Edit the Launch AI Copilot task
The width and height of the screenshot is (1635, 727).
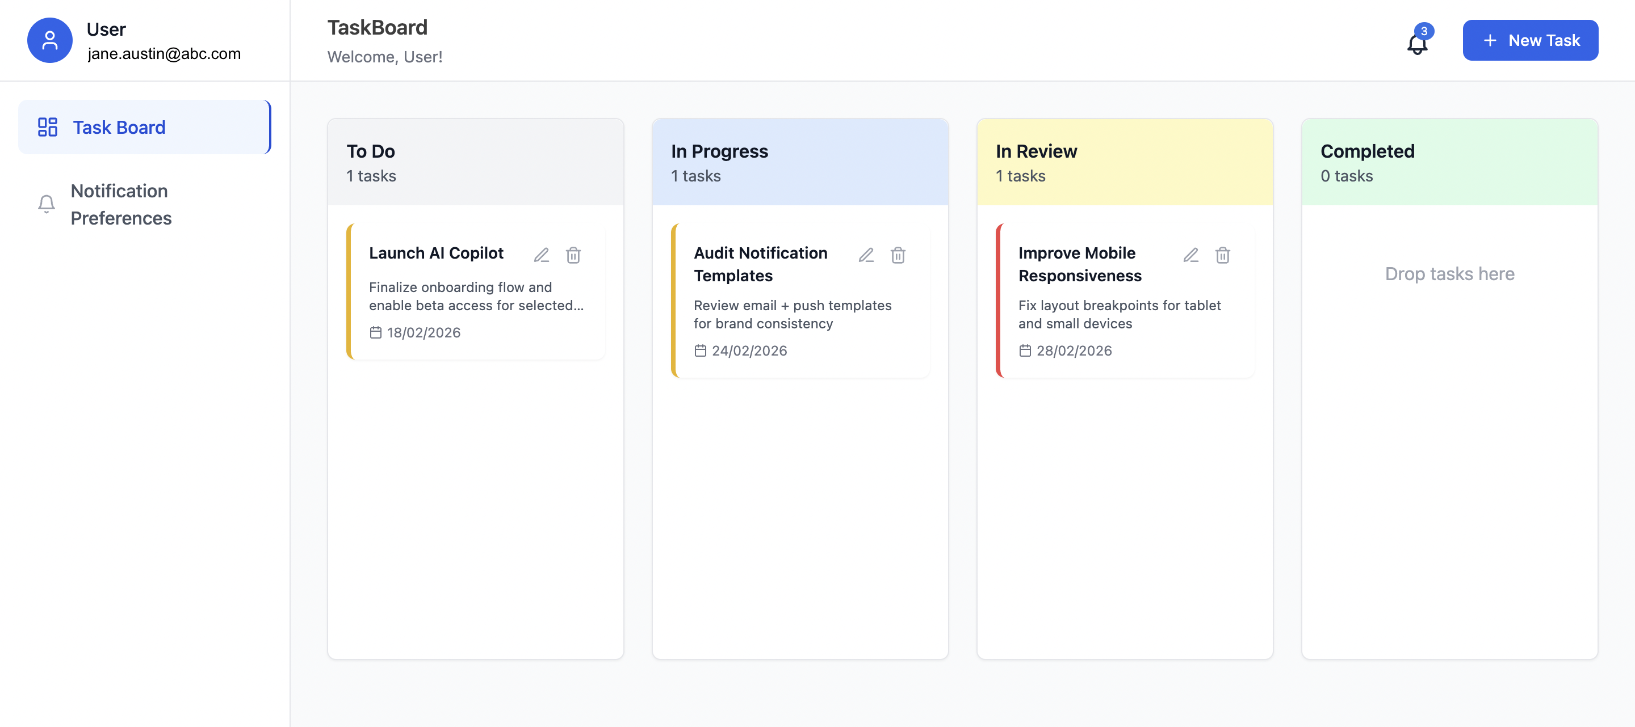(x=542, y=255)
